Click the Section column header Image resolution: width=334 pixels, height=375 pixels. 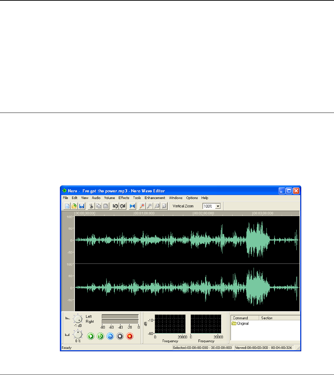[280, 318]
